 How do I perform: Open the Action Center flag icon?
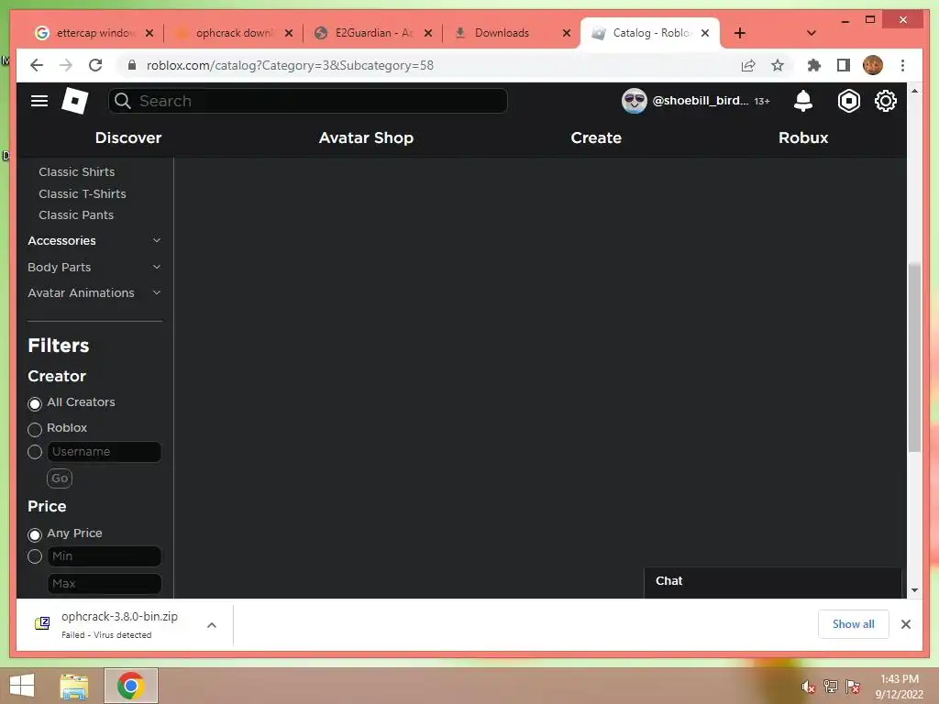click(852, 687)
